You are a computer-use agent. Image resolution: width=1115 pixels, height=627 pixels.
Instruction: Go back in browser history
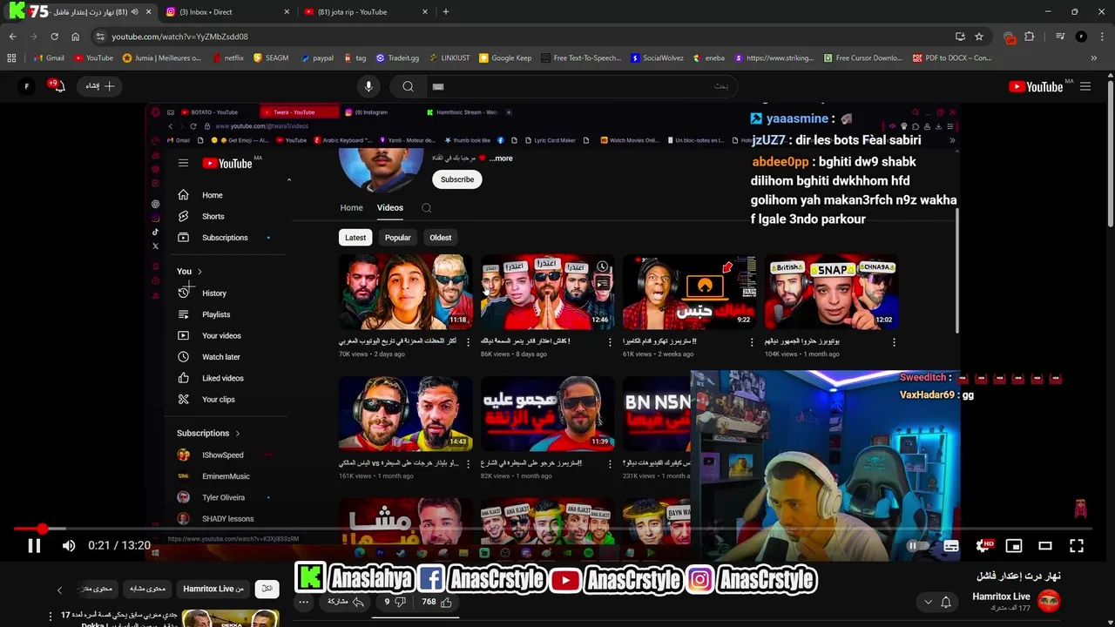12,37
